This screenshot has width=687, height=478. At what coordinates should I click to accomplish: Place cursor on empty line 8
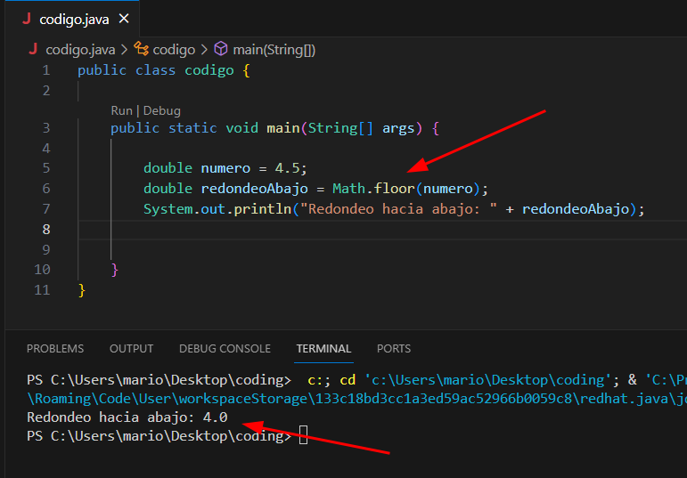click(x=382, y=230)
